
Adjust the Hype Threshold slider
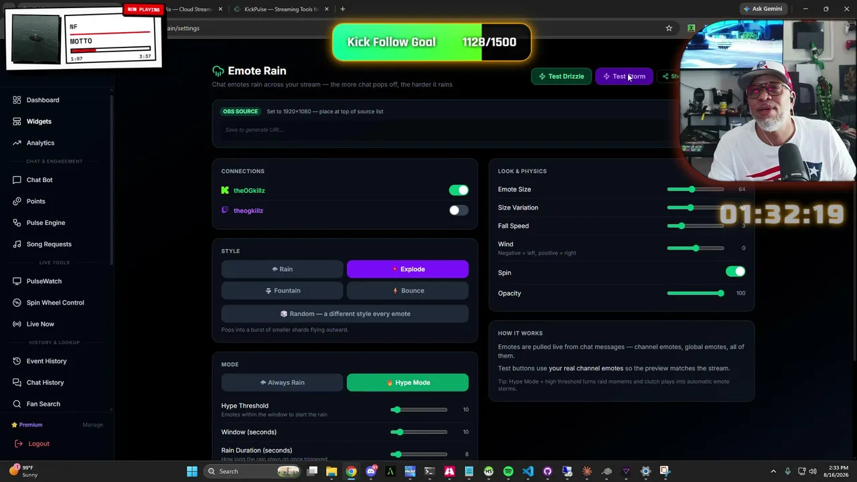419,410
